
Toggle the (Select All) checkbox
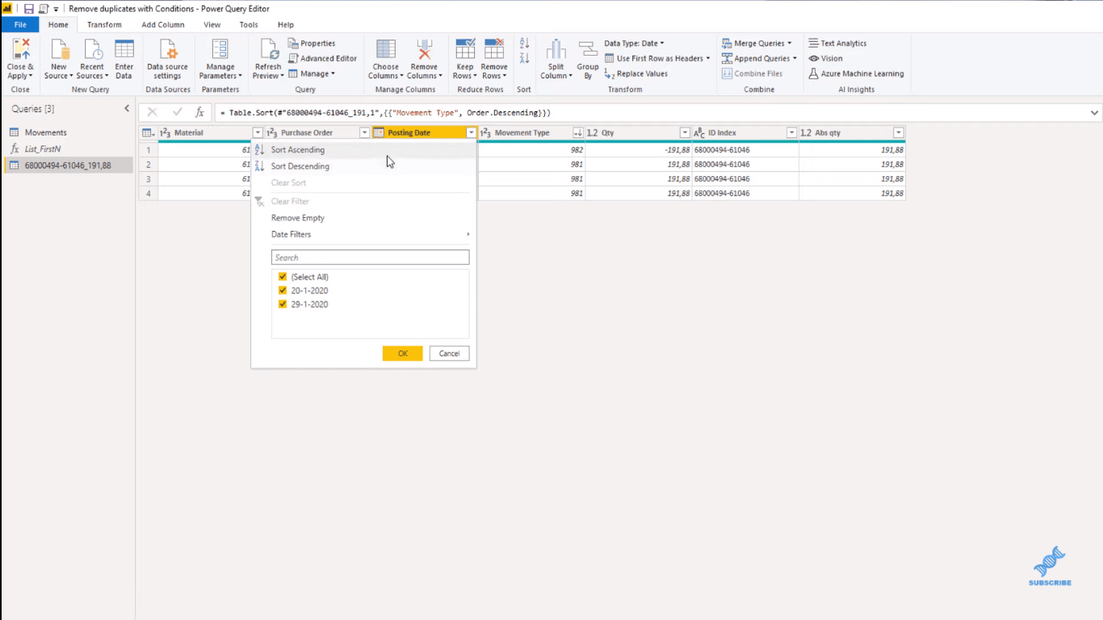(283, 277)
